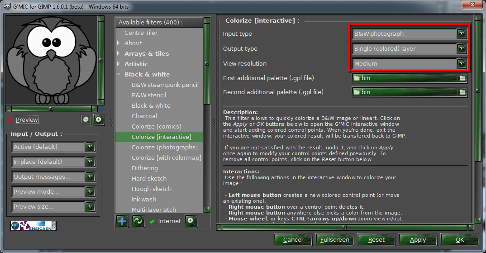Viewport: 486px width, 253px height.
Task: Click the Reset button
Action: (x=376, y=240)
